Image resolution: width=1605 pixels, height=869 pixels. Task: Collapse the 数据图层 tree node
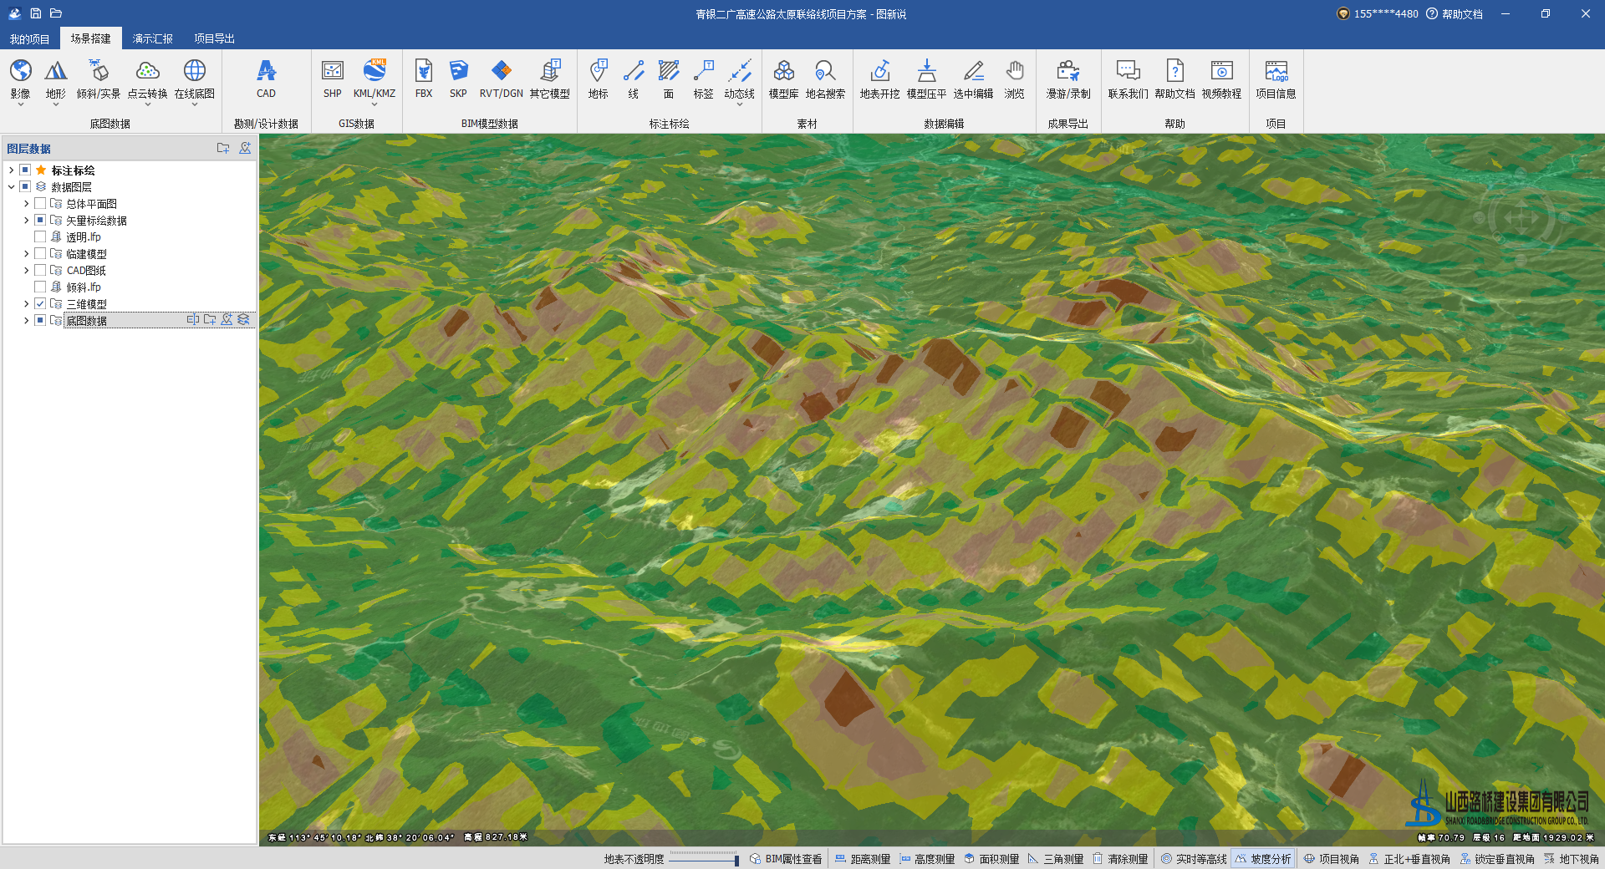click(11, 187)
